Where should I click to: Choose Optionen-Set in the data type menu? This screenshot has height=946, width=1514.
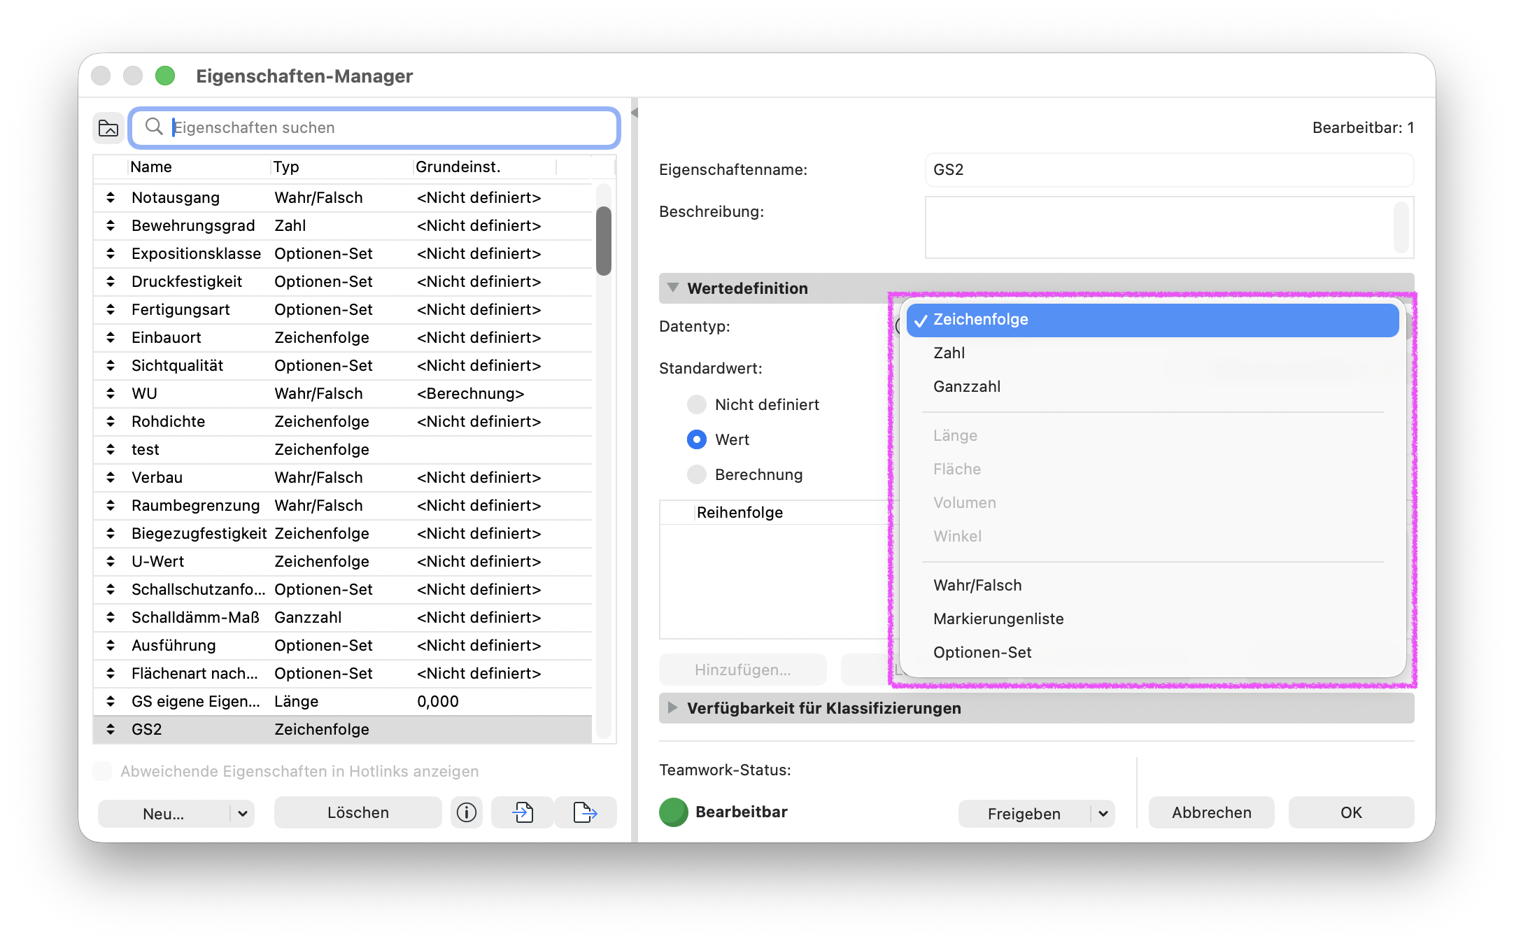click(x=1152, y=653)
